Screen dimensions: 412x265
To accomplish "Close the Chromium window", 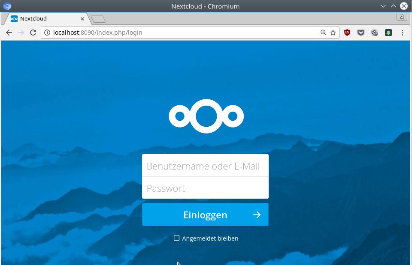I will click(x=404, y=6).
